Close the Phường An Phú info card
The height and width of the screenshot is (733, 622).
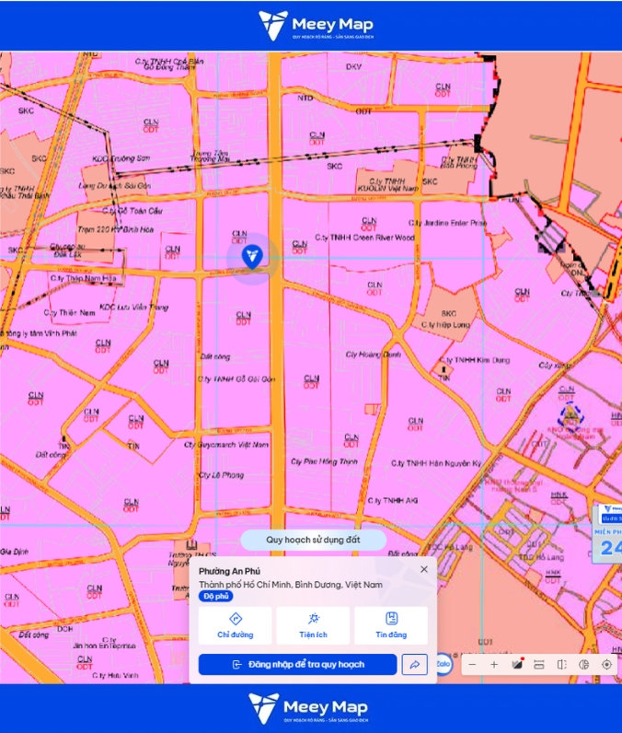click(424, 569)
